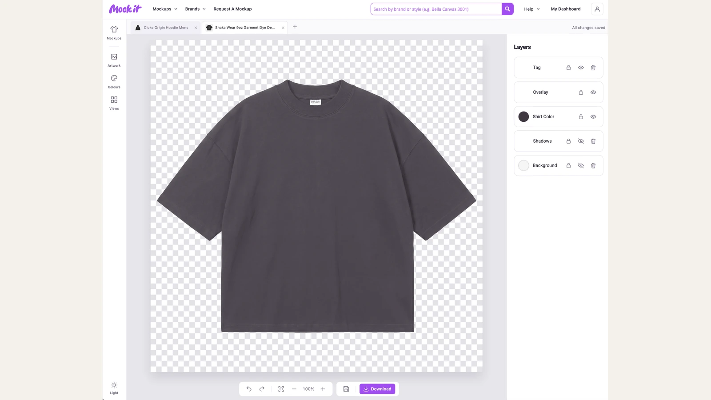
Task: Delete the Shadows layer
Action: [x=593, y=141]
